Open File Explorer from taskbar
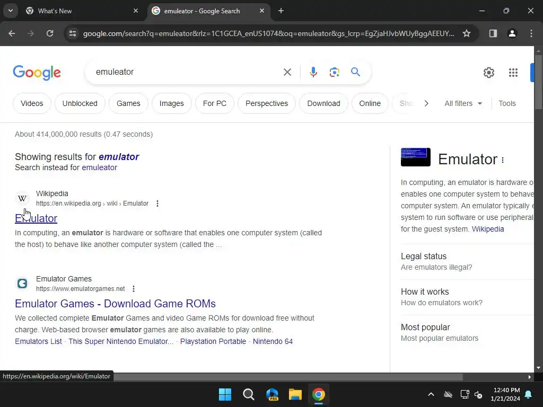 coord(295,394)
